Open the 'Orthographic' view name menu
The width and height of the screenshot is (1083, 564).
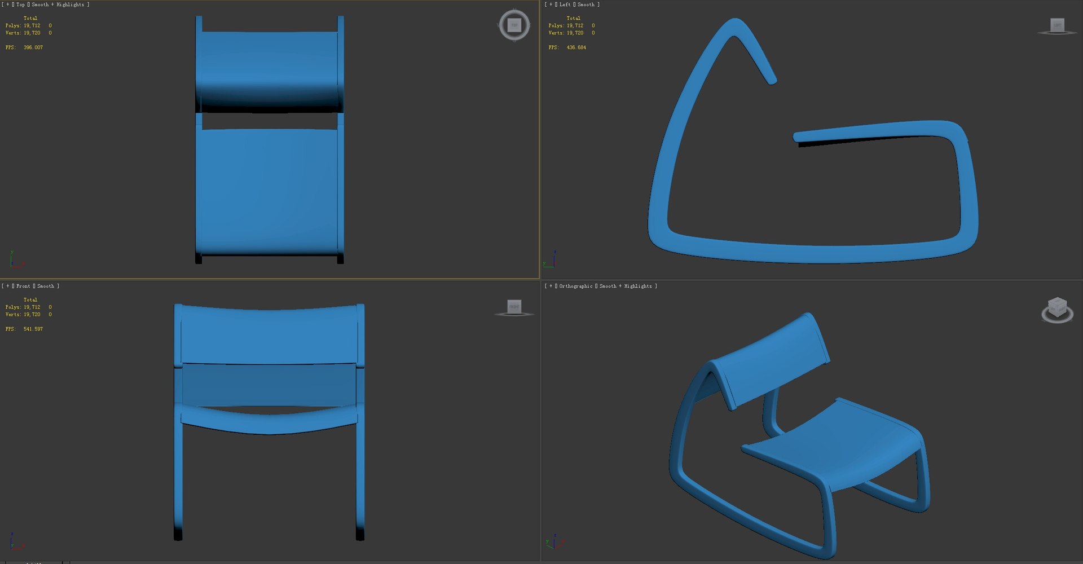575,286
